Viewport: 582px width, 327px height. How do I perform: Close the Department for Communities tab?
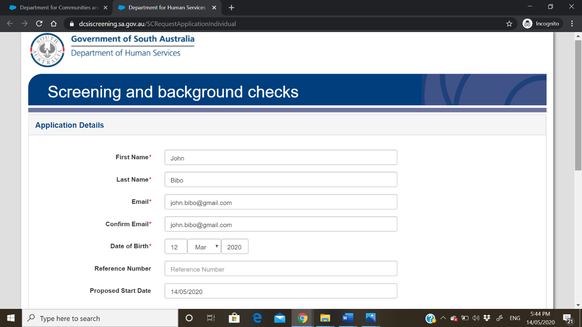(x=105, y=8)
